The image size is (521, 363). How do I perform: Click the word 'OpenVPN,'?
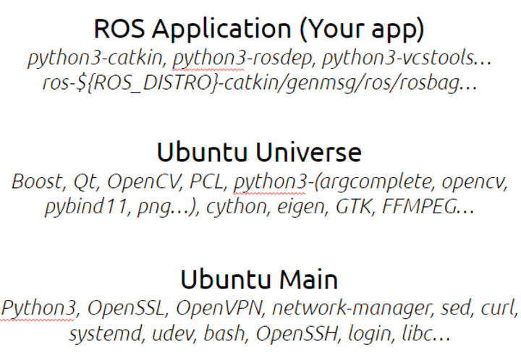[220, 308]
